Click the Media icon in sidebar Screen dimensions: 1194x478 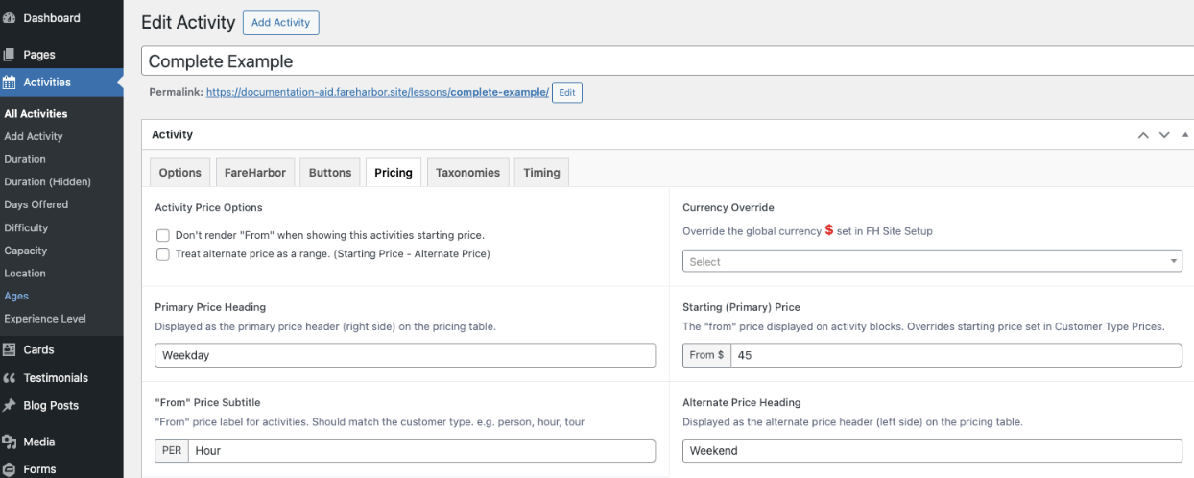click(8, 442)
